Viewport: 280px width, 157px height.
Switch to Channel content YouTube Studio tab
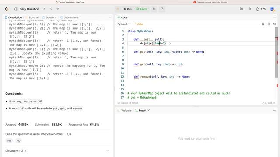tap(210, 2)
